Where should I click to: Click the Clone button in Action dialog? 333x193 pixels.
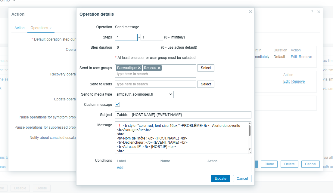[269, 164]
